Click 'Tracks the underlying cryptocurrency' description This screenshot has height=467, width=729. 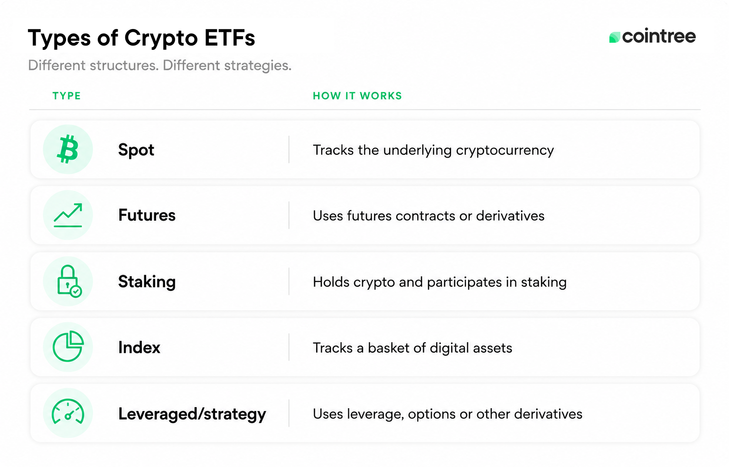[433, 150]
